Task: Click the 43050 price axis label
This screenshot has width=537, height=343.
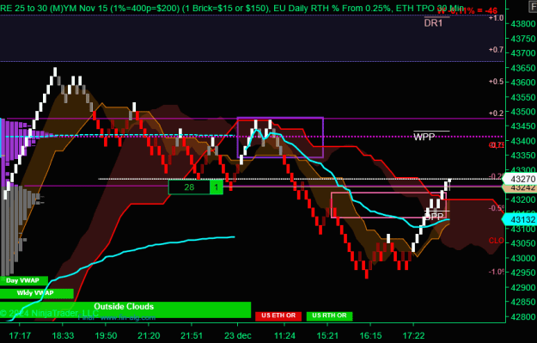Action: coord(523,243)
